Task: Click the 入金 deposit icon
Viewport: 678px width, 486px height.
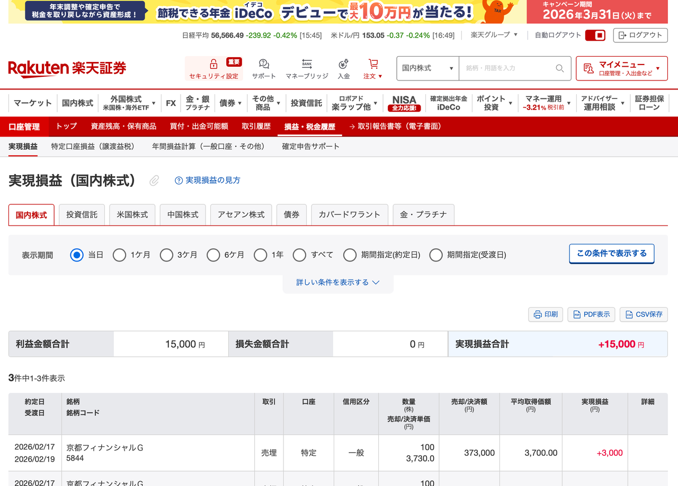Action: pos(343,64)
